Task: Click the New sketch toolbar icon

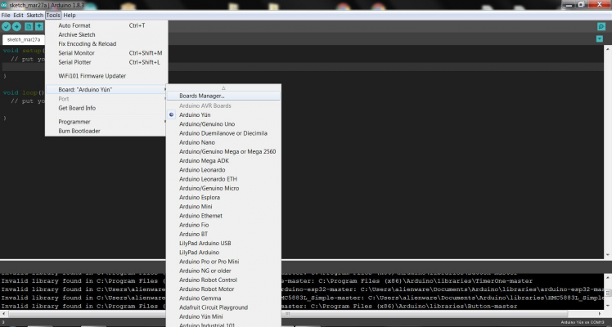Action: pyautogui.click(x=29, y=27)
